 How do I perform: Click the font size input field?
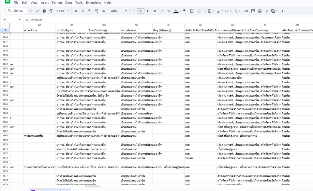click(141, 11)
